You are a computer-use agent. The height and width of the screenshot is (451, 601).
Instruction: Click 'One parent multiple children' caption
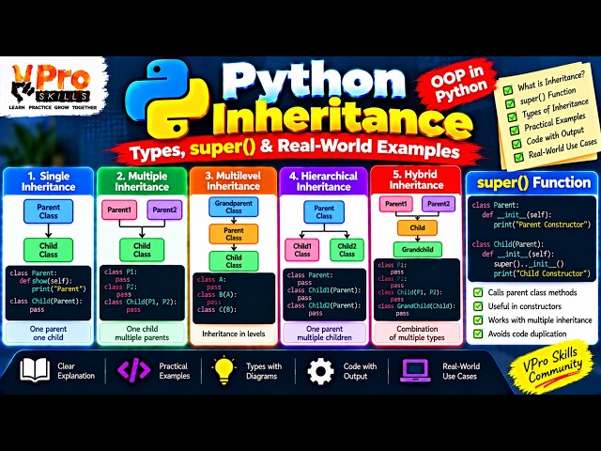324,334
